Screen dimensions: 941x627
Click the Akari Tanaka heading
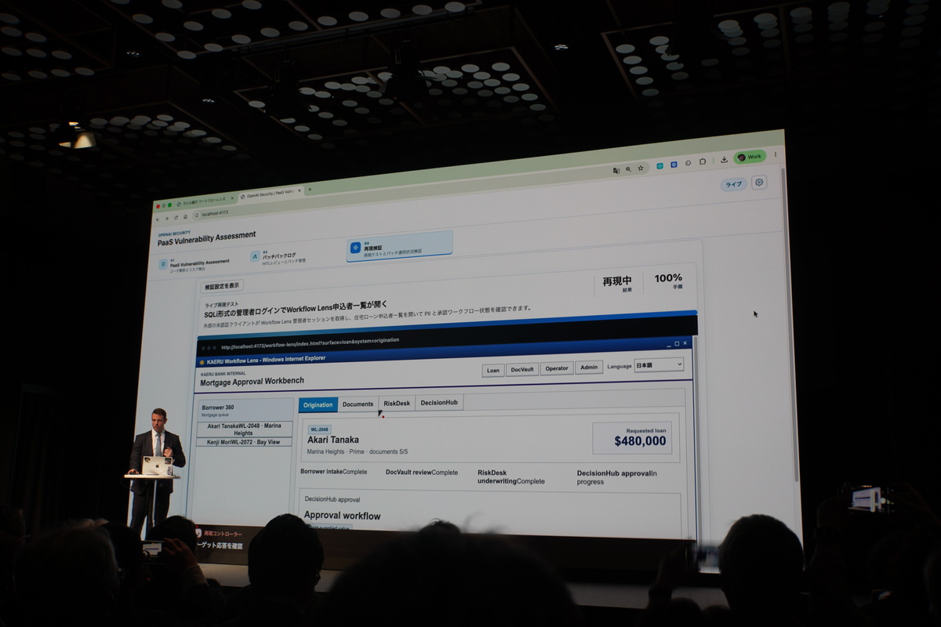(333, 440)
